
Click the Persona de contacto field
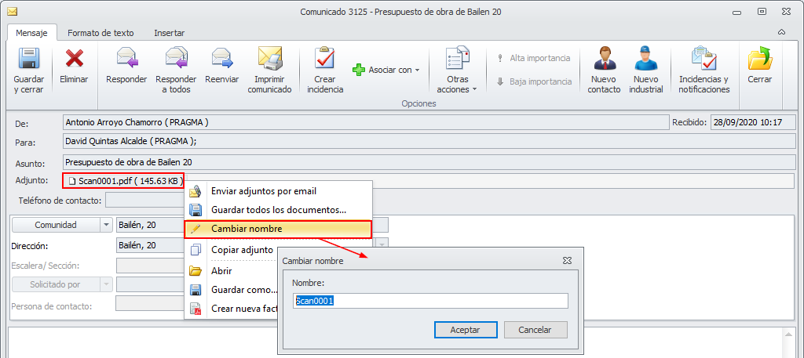click(x=150, y=303)
